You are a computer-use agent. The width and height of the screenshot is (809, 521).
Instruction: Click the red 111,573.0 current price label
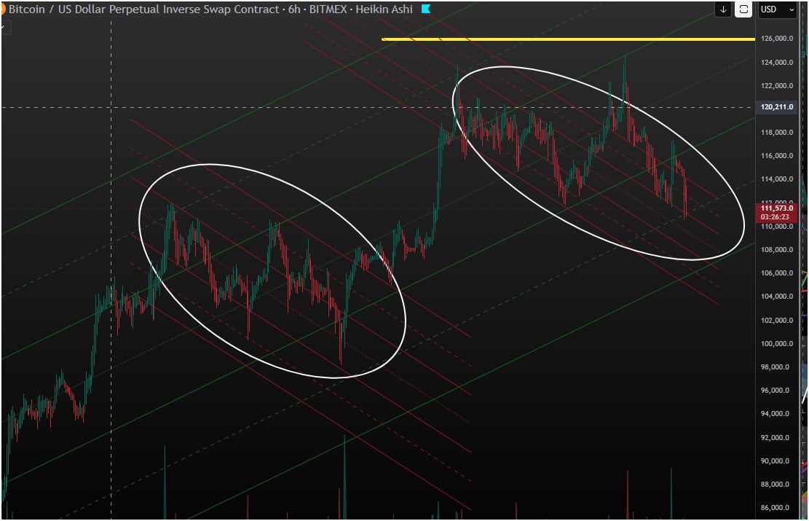776,208
